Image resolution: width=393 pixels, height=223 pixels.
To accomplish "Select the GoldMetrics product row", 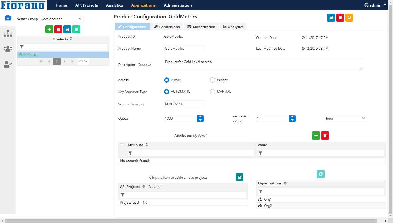I will tap(63, 54).
